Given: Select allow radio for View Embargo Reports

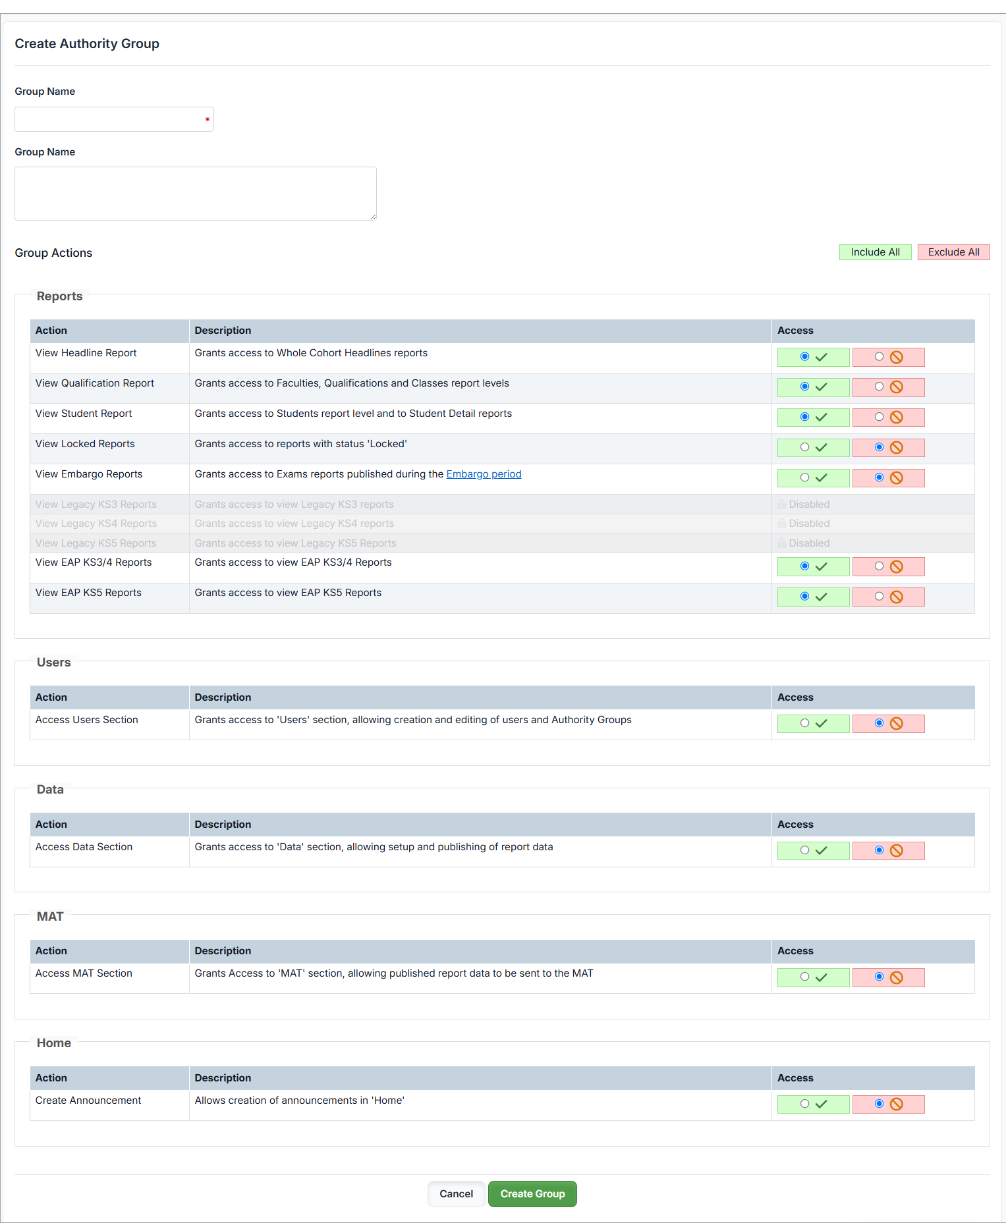Looking at the screenshot, I should pos(804,477).
